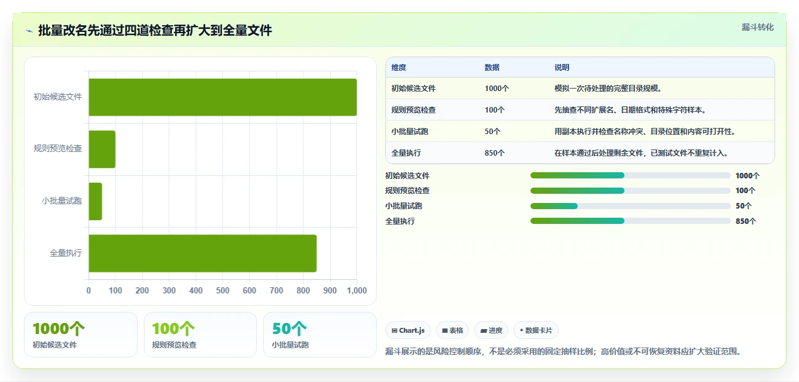The height and width of the screenshot is (382, 799).
Task: Click the 1,000 x-axis tick label
Action: click(x=357, y=291)
